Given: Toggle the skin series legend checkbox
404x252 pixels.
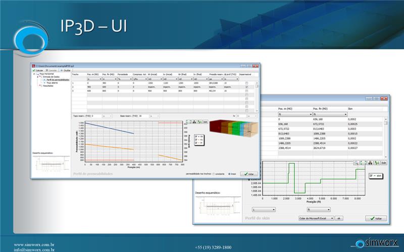Looking at the screenshot, I should tap(371, 176).
